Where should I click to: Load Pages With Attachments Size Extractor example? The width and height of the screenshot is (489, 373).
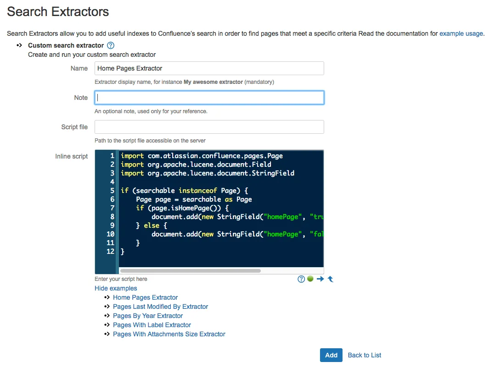[x=169, y=334]
